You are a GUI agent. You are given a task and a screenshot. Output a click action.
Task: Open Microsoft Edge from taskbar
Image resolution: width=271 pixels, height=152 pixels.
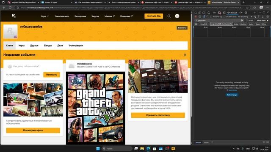pyautogui.click(x=148, y=149)
